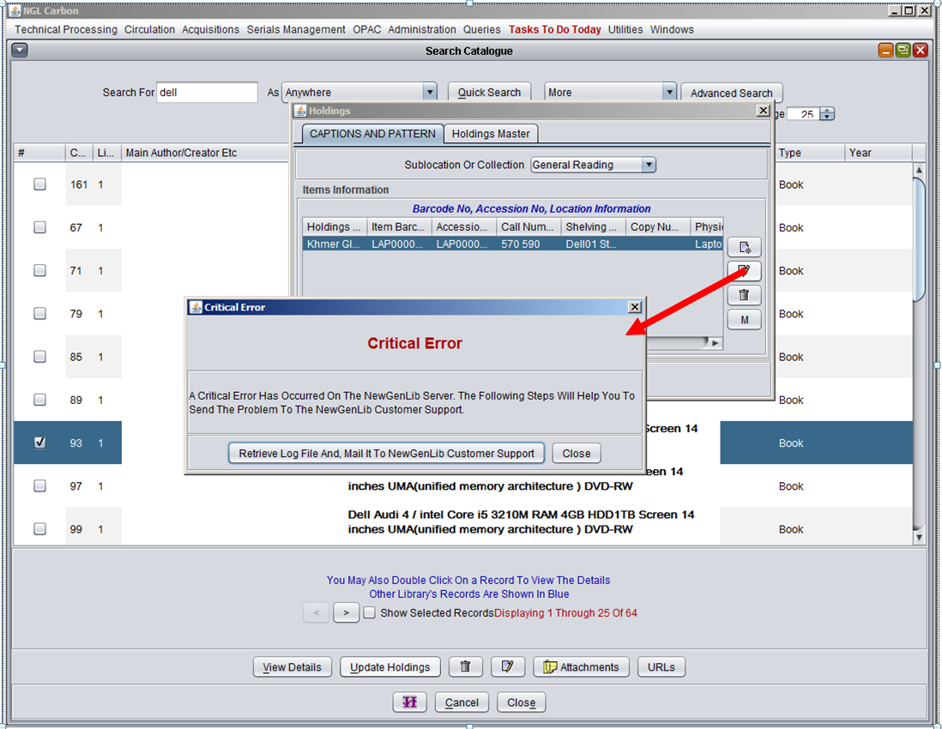Click the delete trash icon below results
This screenshot has width=942, height=729.
[x=465, y=667]
